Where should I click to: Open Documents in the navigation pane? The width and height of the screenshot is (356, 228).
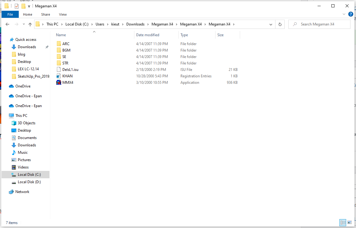pos(24,137)
